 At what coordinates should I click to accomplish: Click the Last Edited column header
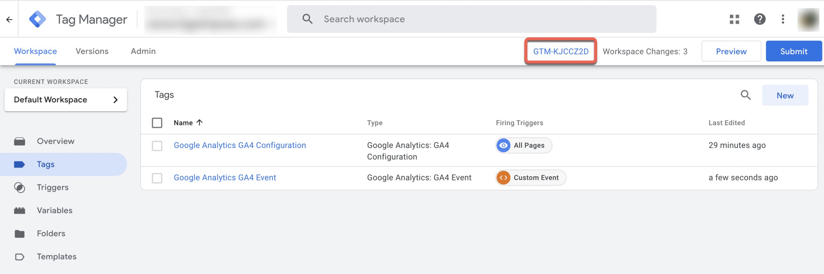pos(726,123)
